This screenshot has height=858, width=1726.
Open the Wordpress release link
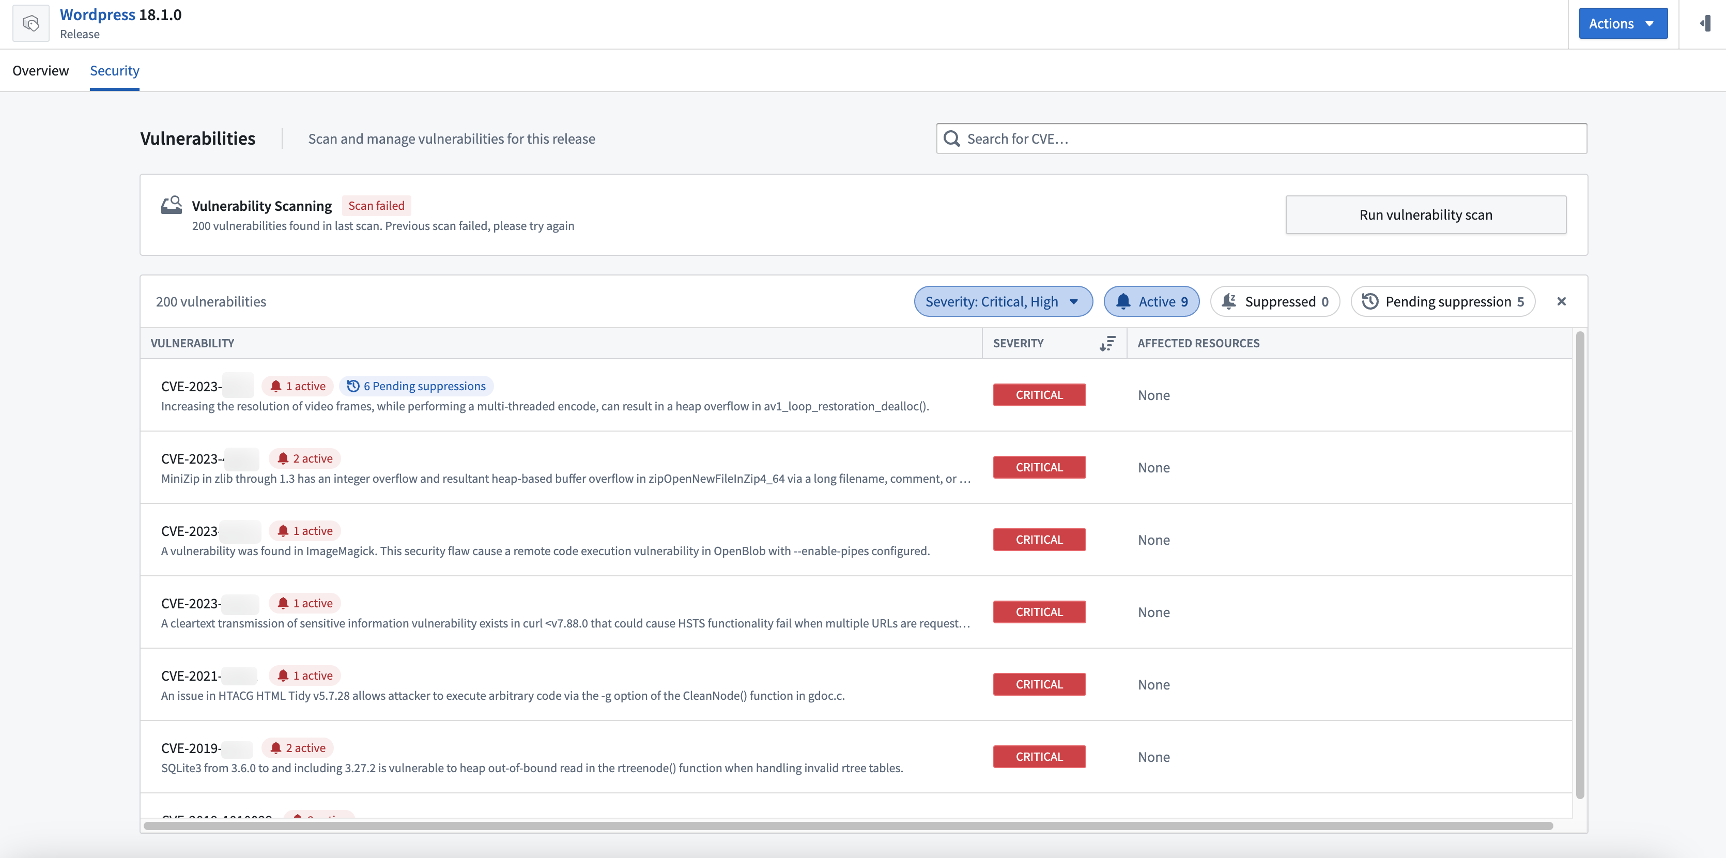98,15
